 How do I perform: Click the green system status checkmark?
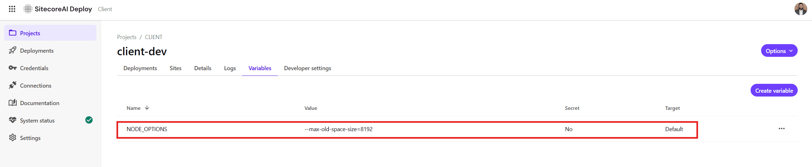coord(89,120)
